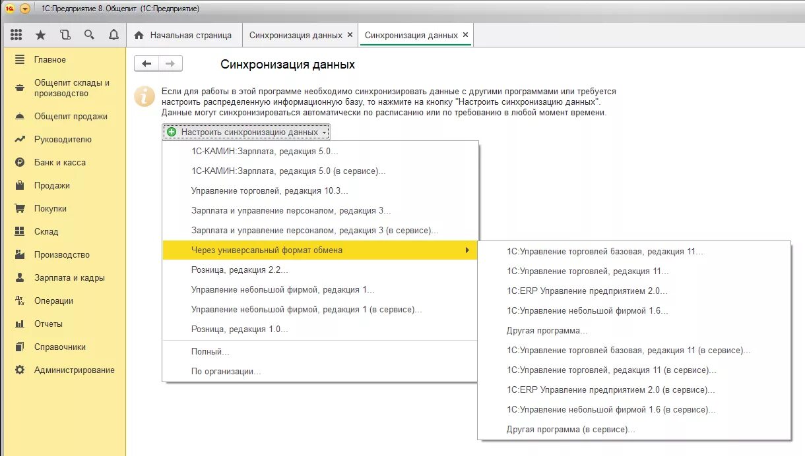The image size is (805, 456).
Task: Click the Search magnifier icon
Action: tap(89, 35)
